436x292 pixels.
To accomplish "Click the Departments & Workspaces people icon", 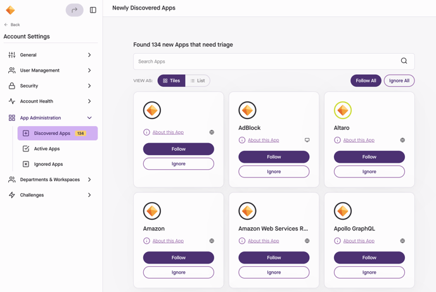I will click(11, 179).
